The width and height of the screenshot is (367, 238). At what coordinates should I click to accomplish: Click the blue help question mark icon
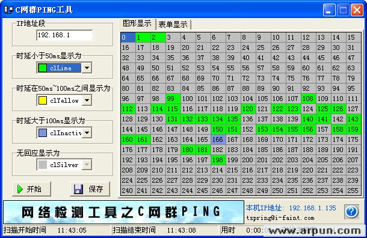click(351, 212)
